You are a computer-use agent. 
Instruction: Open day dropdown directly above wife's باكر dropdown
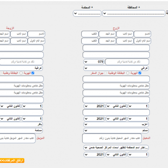tap(32, 119)
